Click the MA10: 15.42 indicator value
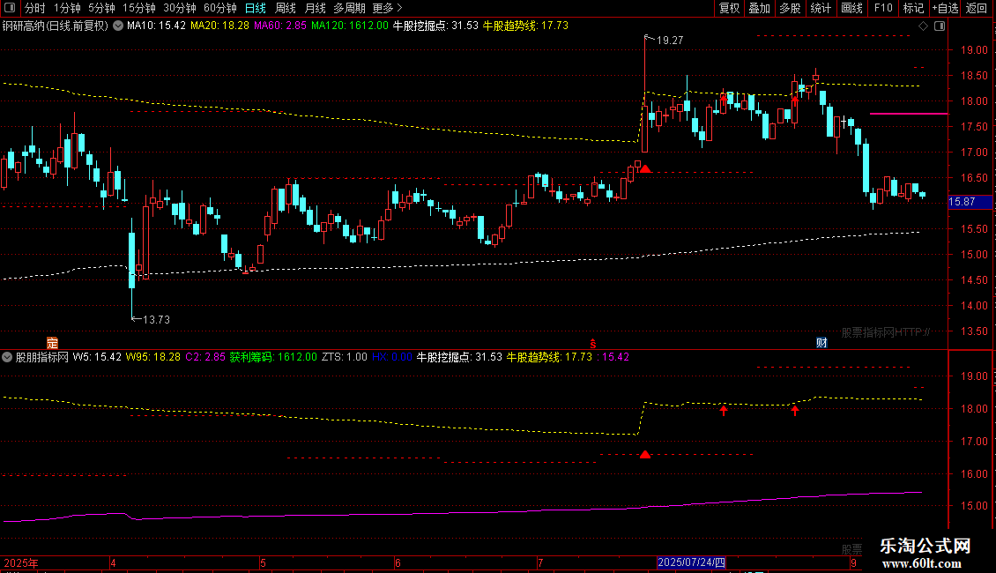 click(x=156, y=26)
